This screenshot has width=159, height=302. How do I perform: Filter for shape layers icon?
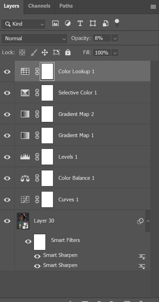pyautogui.click(x=93, y=24)
